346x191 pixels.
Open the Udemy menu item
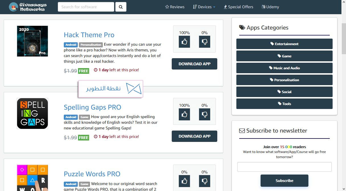click(270, 7)
